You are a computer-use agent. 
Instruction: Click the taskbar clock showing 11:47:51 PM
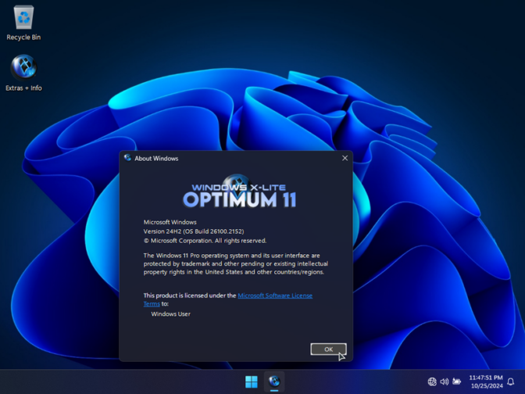[485, 378]
